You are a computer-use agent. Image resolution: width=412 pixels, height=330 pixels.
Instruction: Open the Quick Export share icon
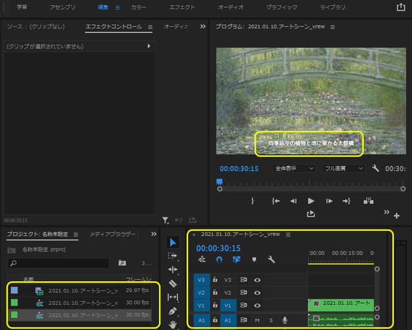400,7
